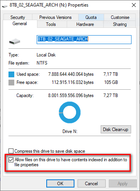Click the drive usage donut chart
The image size is (140, 191).
point(70,113)
